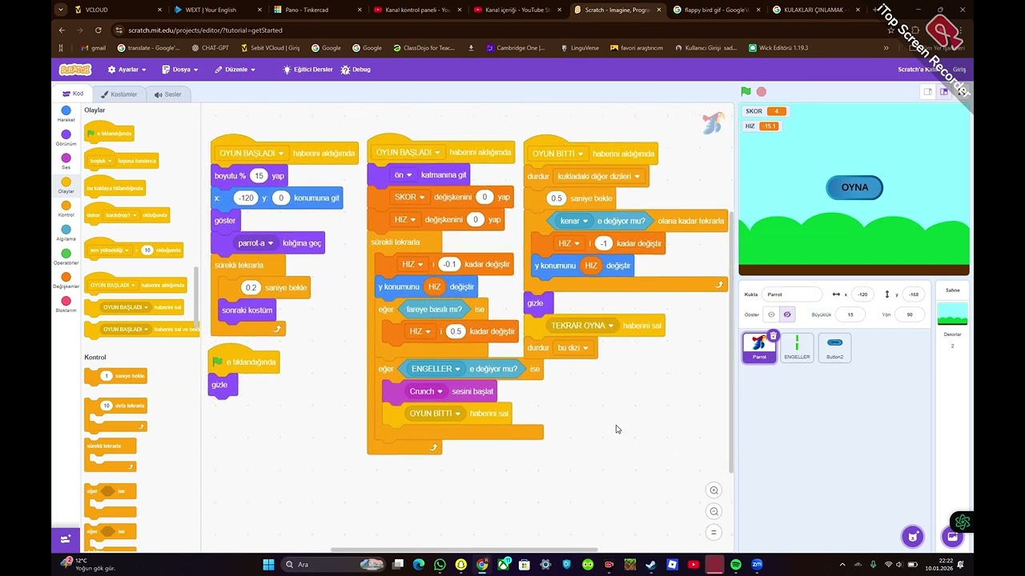Open the Ayarlar dropdown menu
Viewport: 1025px width, 576px height.
[x=127, y=70]
